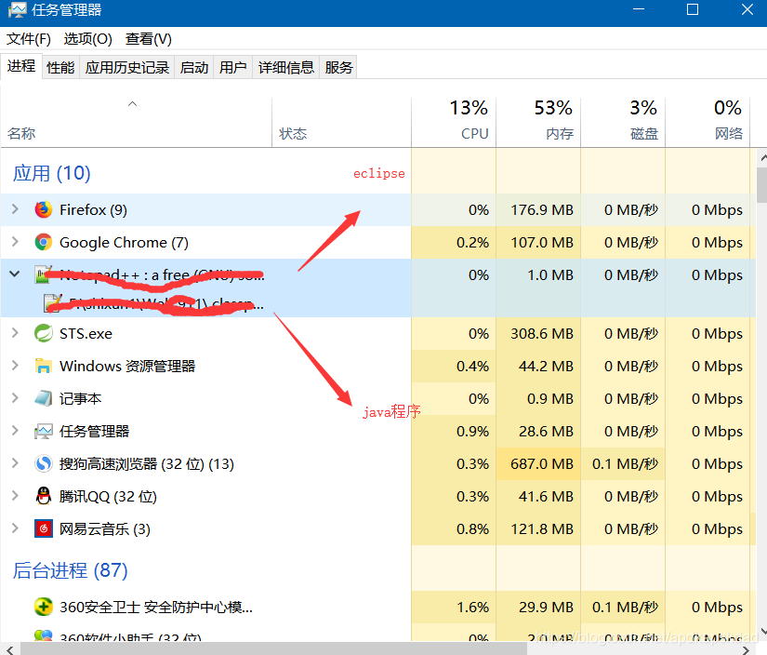Switch to the 启动 tab
767x655 pixels.
pyautogui.click(x=194, y=67)
